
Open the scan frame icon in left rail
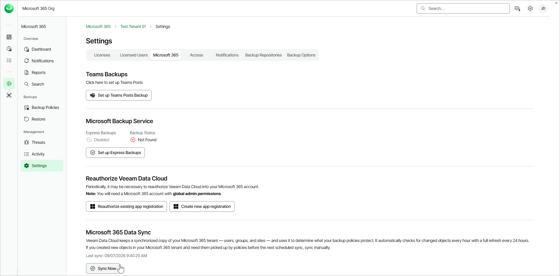coord(9,95)
